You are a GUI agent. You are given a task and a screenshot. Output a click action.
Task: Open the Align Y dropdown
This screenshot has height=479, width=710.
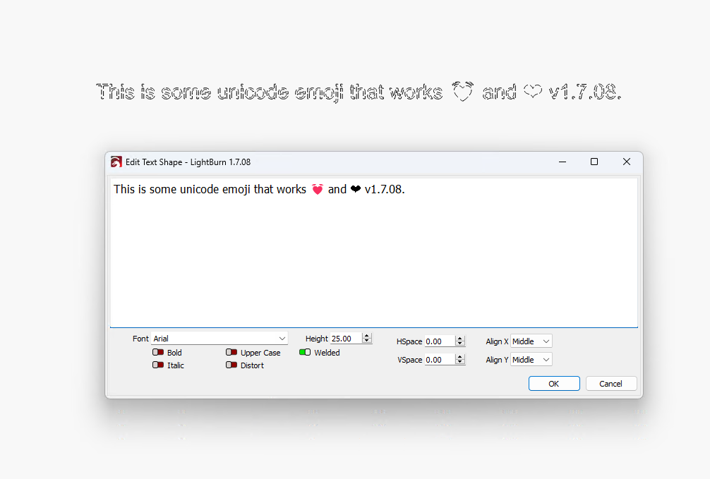(531, 360)
